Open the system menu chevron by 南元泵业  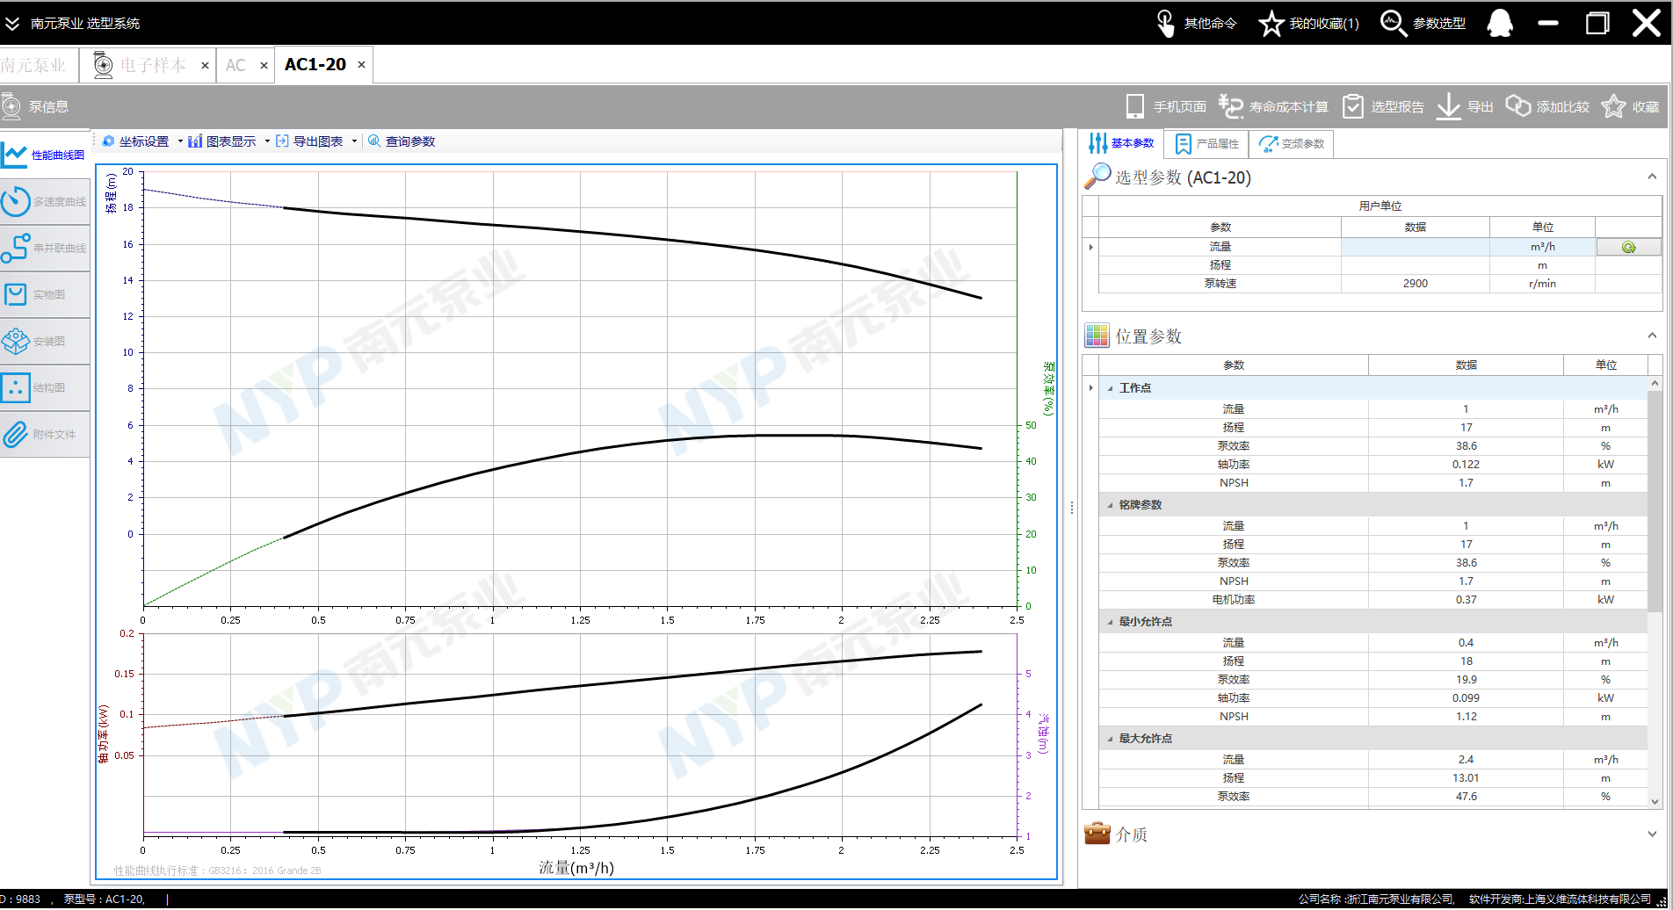tap(12, 24)
